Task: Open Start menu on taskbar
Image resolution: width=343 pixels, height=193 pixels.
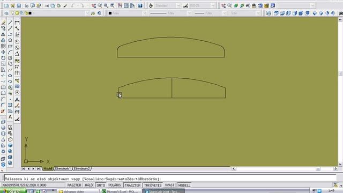Action: click(13, 191)
